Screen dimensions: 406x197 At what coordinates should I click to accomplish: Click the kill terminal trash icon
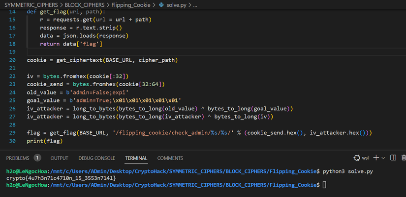[404, 158]
